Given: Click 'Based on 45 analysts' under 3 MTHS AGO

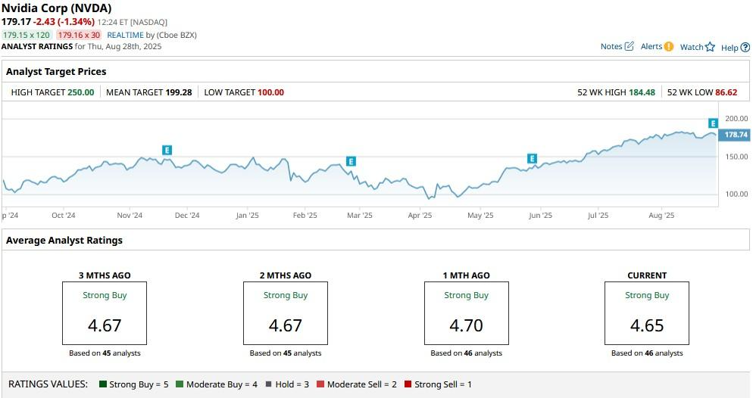Looking at the screenshot, I should click(x=105, y=353).
